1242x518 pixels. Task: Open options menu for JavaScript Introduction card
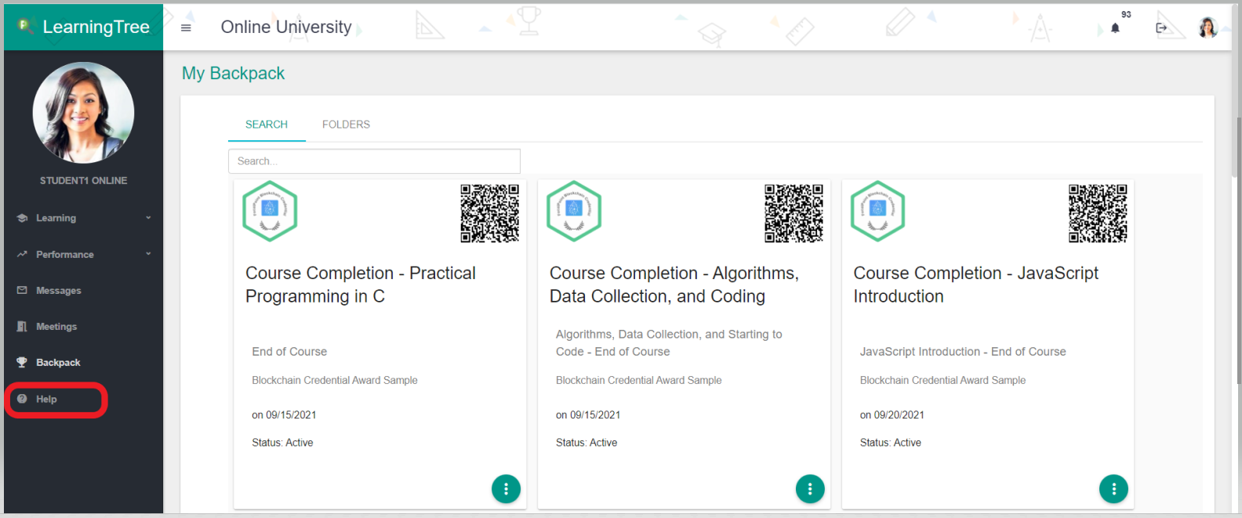(x=1113, y=489)
